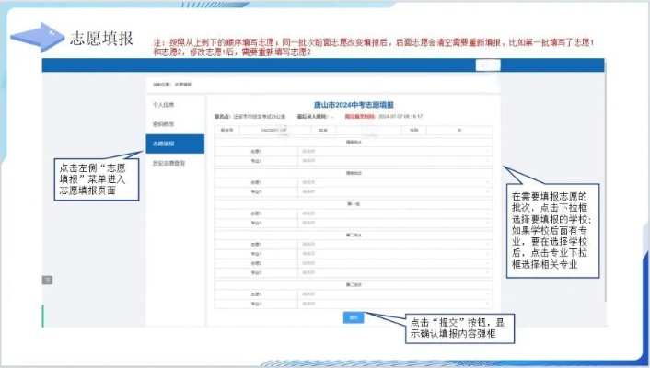Open 志愿1 dropdown under 第二批A
This screenshot has height=368, width=650.
395,245
